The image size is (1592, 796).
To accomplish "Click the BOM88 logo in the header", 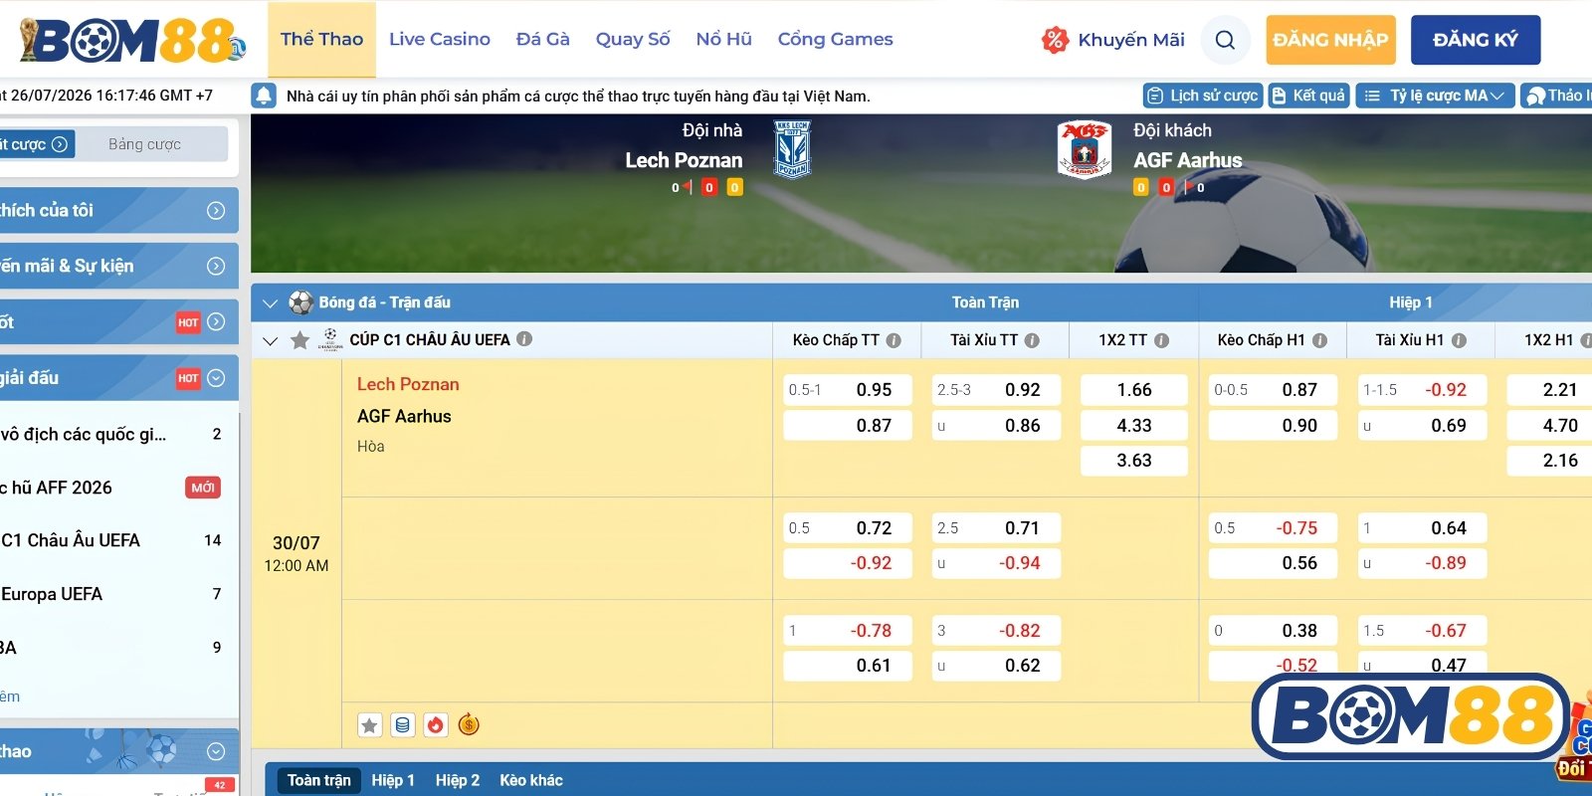I will pyautogui.click(x=133, y=40).
